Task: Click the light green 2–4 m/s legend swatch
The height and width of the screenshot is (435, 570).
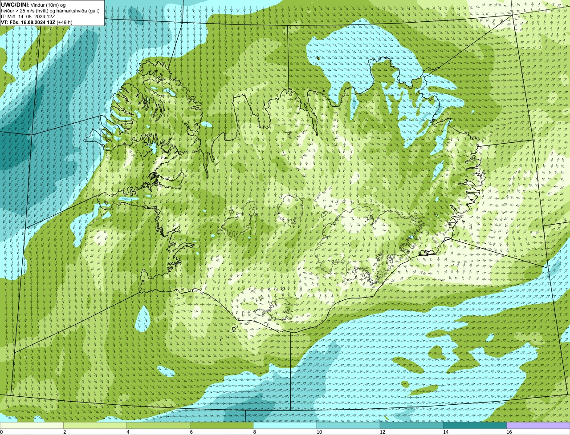Action: click(x=95, y=426)
